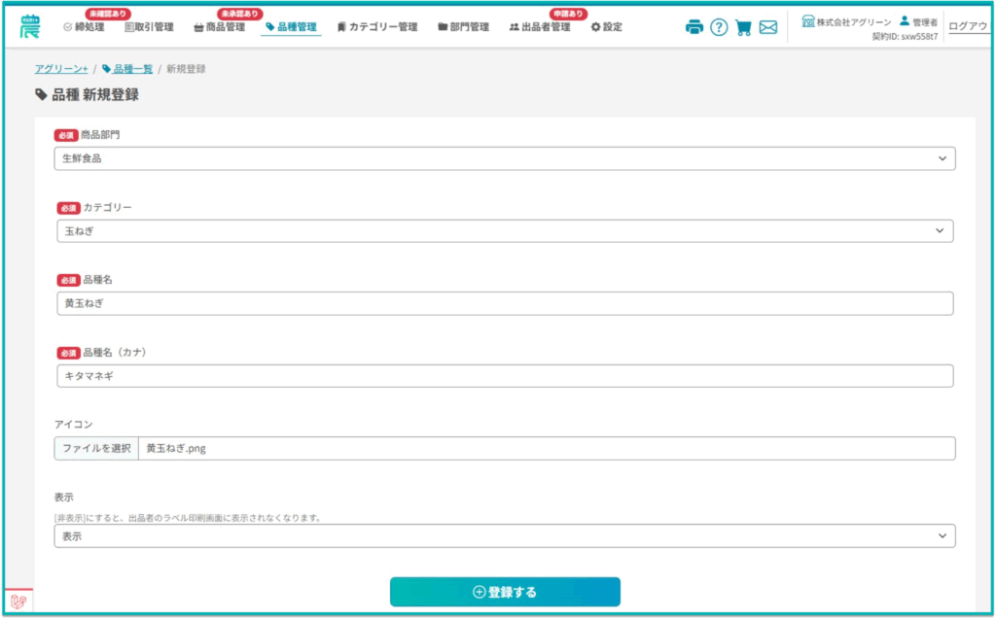Open the 出品者管理 menu
The height and width of the screenshot is (619, 996).
coord(540,27)
